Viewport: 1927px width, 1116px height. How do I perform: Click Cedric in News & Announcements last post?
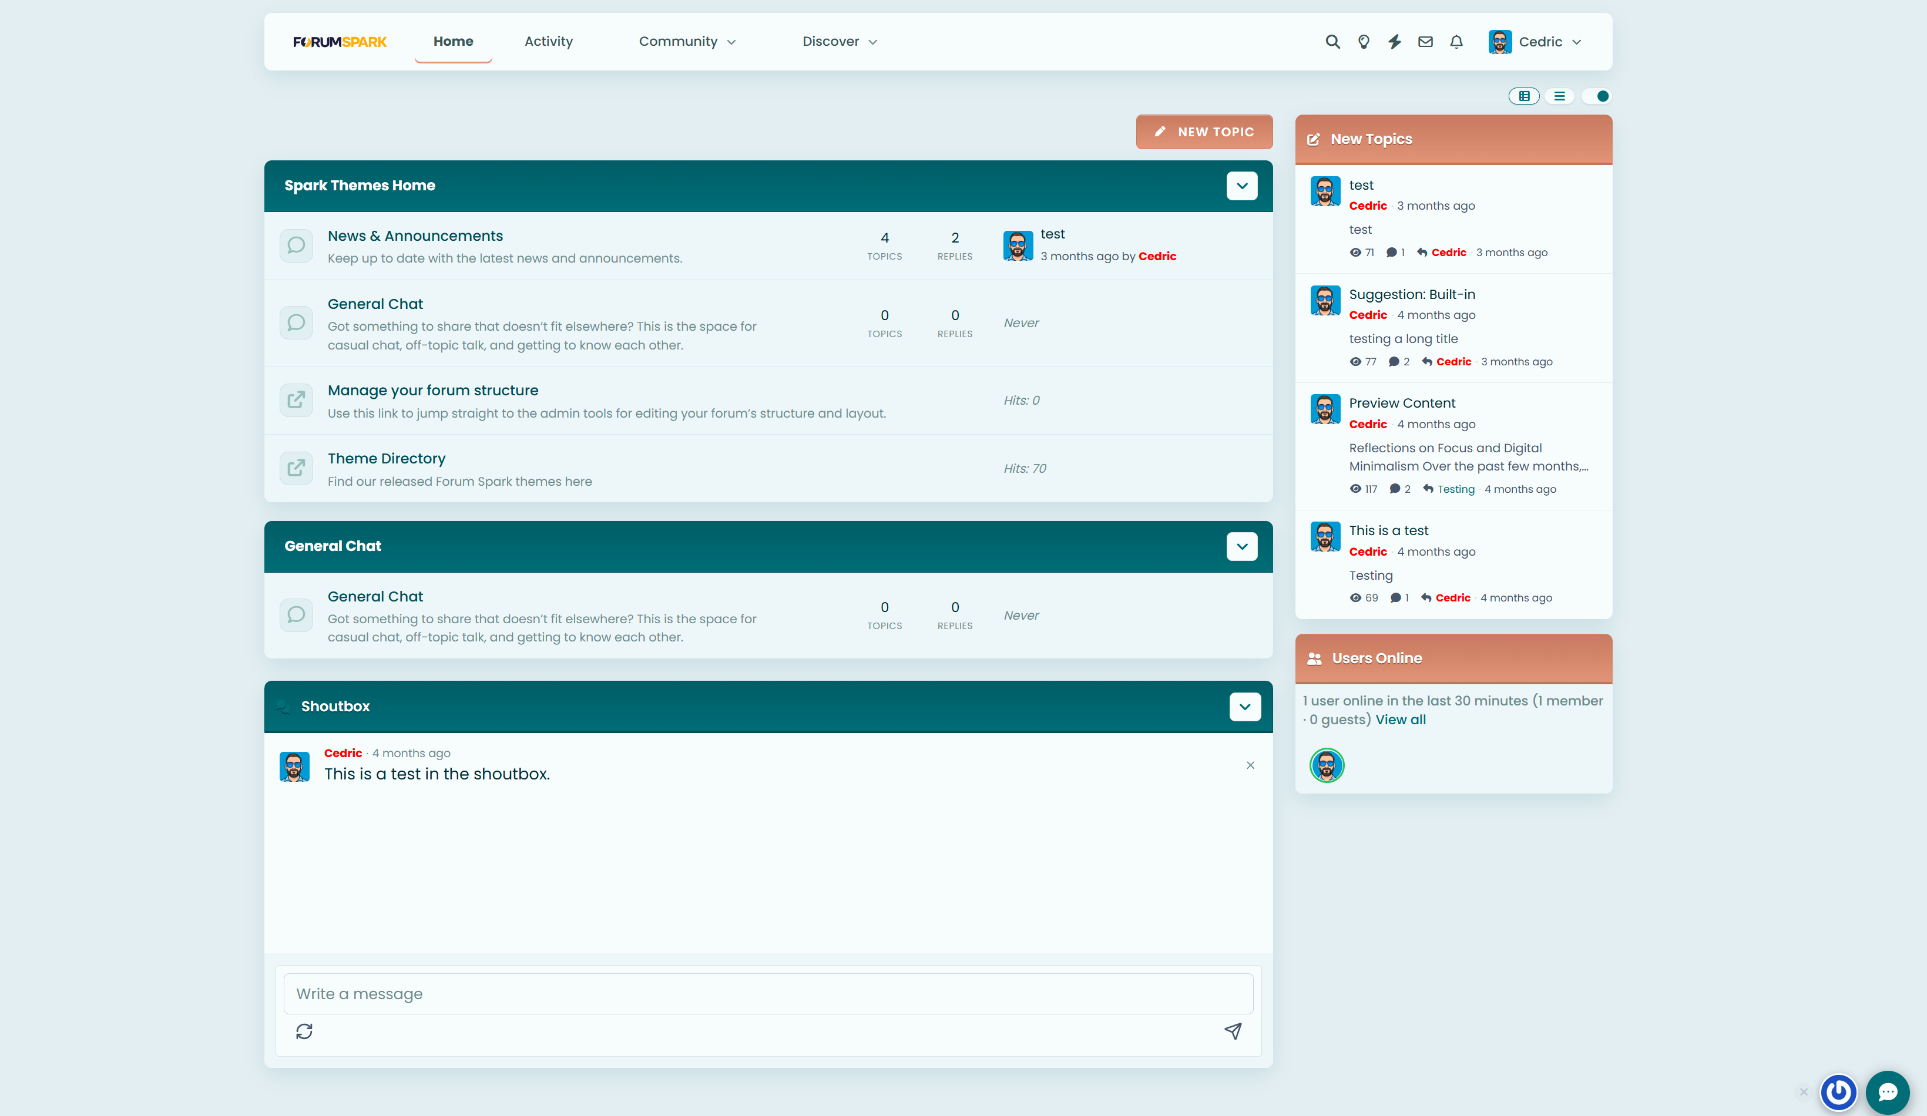[x=1157, y=257]
